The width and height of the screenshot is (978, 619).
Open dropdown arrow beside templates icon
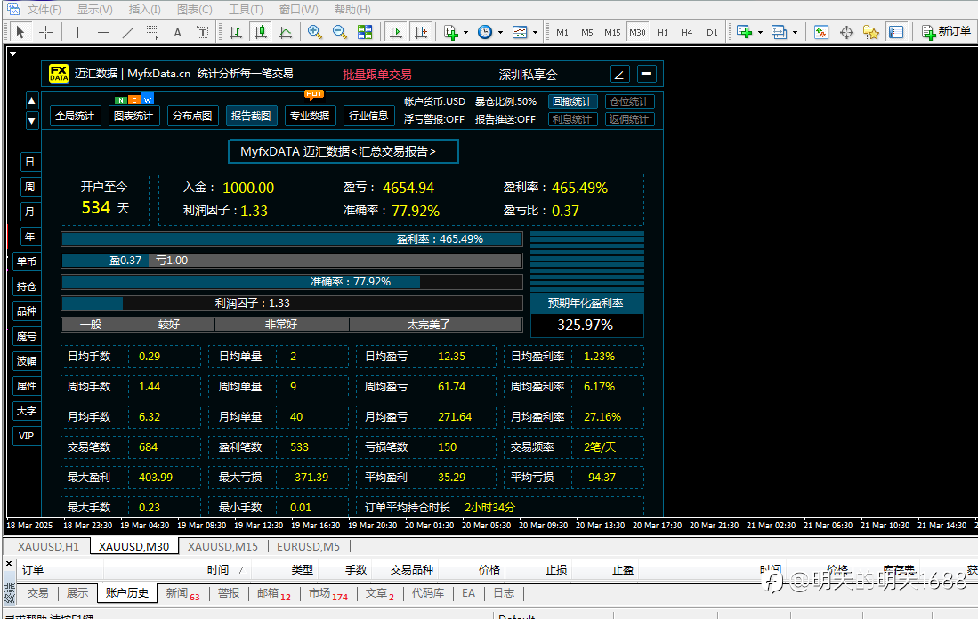coord(535,32)
